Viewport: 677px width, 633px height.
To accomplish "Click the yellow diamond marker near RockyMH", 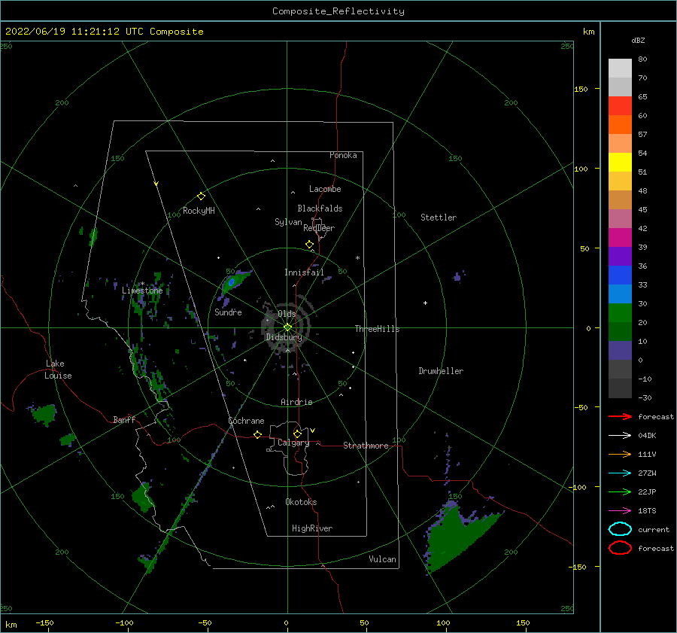I will [x=201, y=196].
